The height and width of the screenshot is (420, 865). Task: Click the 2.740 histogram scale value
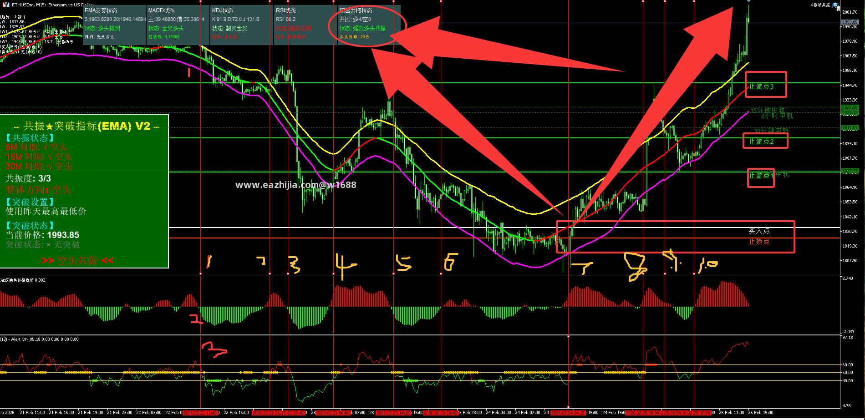(847, 278)
